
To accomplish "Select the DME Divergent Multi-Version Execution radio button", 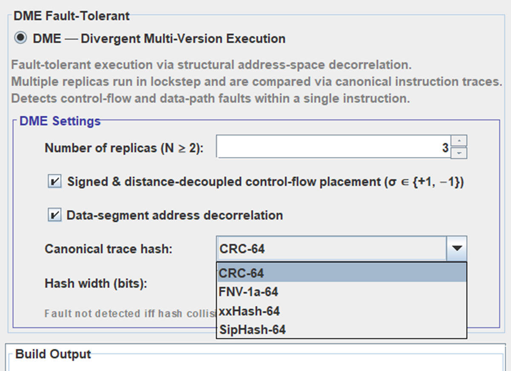I will click(20, 38).
